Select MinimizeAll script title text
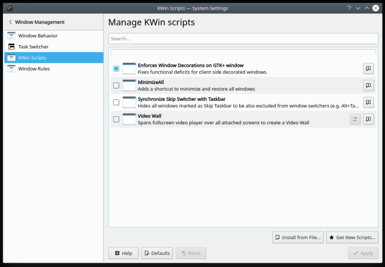Image resolution: width=385 pixels, height=267 pixels. pyautogui.click(x=151, y=82)
